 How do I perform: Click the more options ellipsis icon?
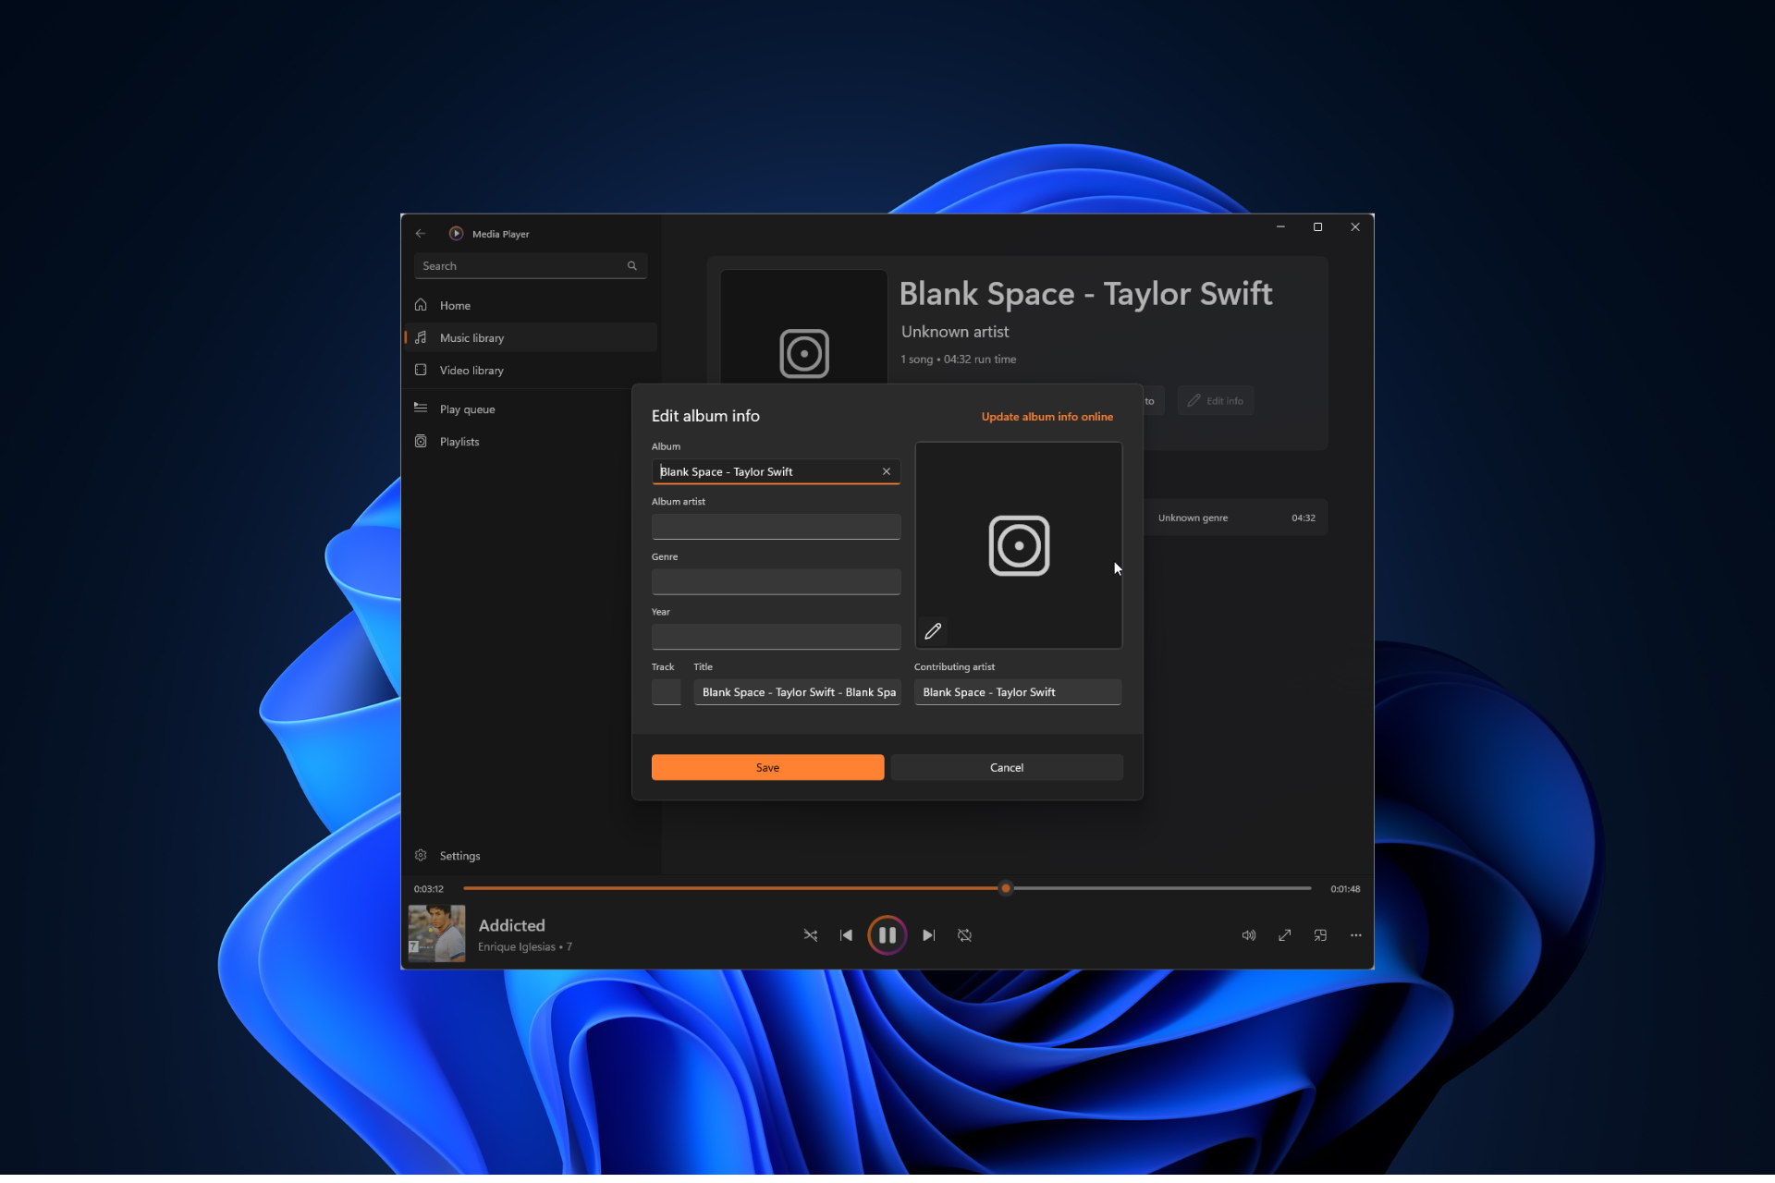click(x=1356, y=934)
